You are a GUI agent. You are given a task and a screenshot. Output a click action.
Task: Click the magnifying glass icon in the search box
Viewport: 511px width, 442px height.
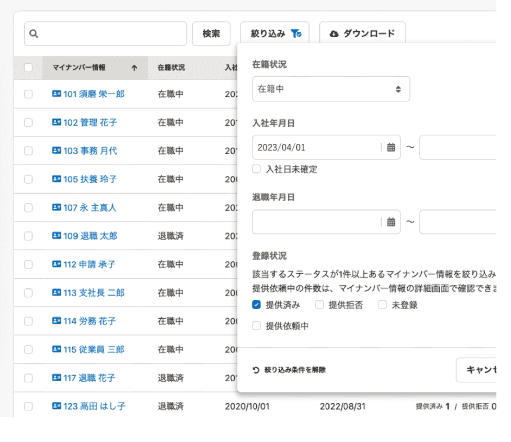point(34,33)
